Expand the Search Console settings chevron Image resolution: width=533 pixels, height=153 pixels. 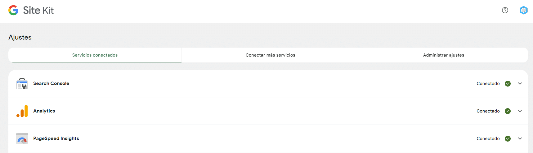click(520, 83)
